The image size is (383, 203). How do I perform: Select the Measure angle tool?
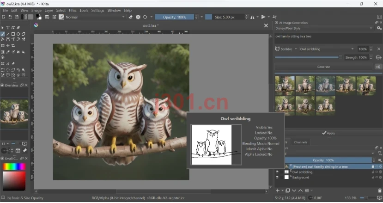8,64
